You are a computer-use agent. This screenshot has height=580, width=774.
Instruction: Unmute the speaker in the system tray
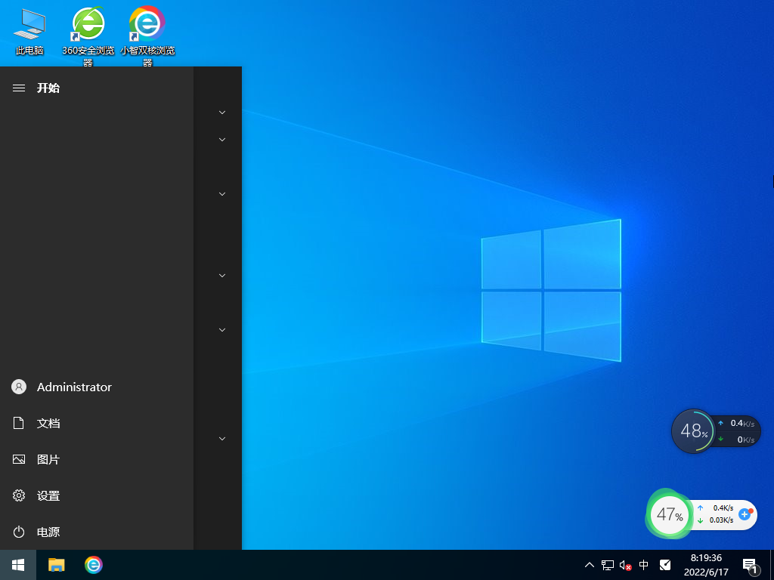tap(624, 564)
